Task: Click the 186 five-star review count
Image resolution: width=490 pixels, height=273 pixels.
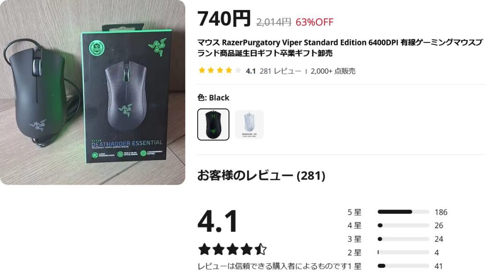Action: point(441,212)
